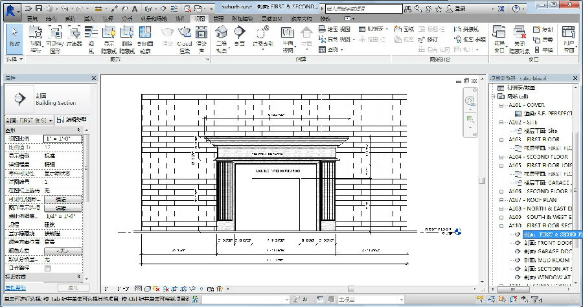Open the view type selector dropdown in Properties
Screen dimensions: 583x307
[29, 120]
